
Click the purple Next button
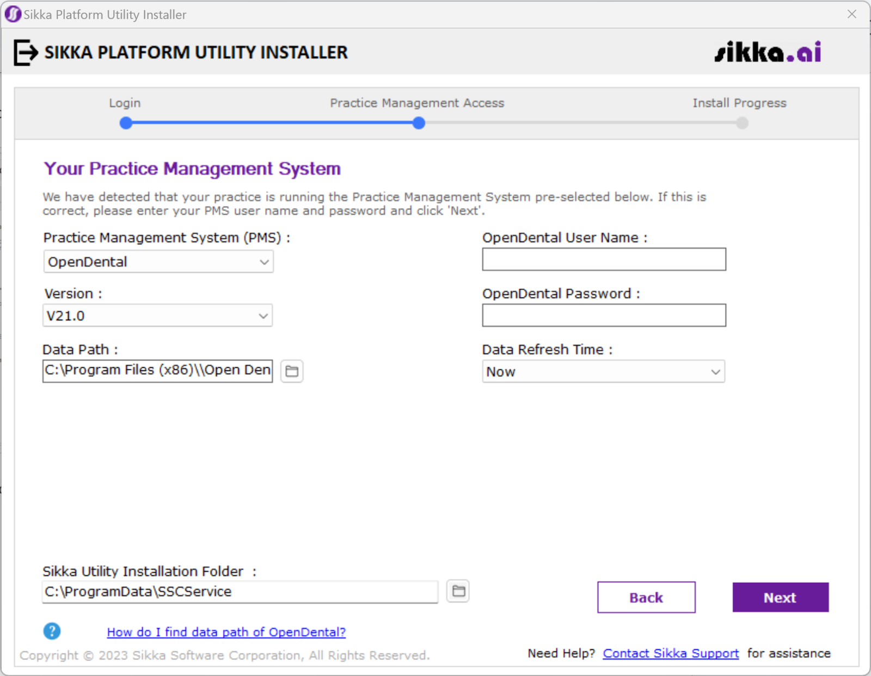(x=781, y=597)
